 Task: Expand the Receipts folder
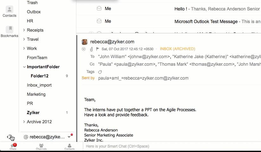[x=24, y=30]
